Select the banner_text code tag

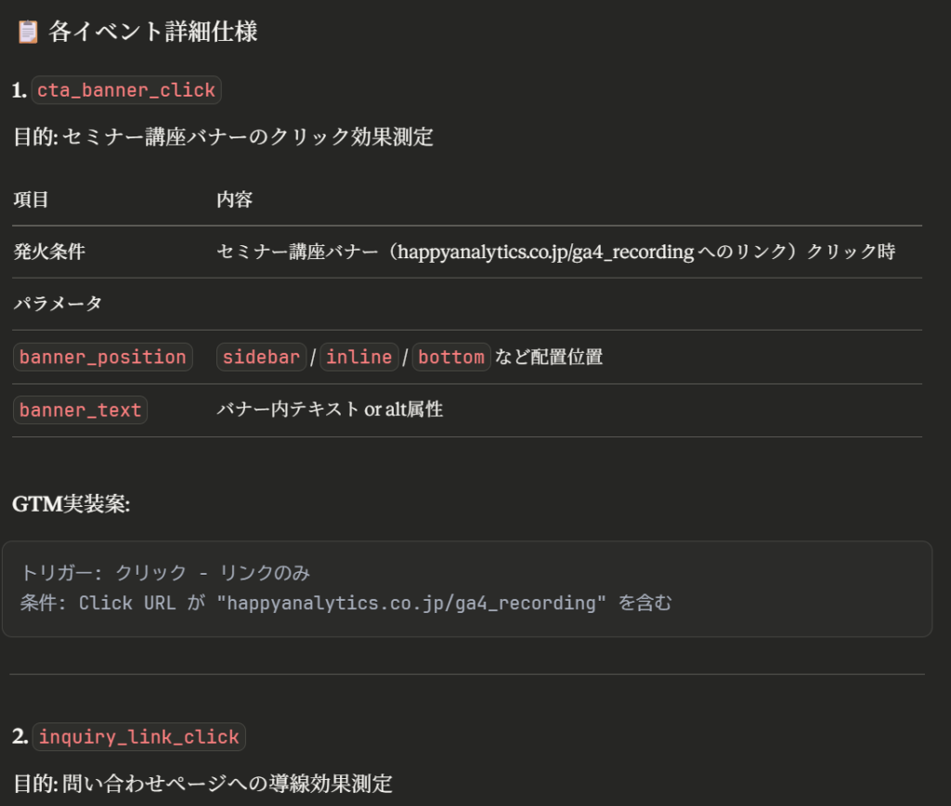tap(80, 410)
